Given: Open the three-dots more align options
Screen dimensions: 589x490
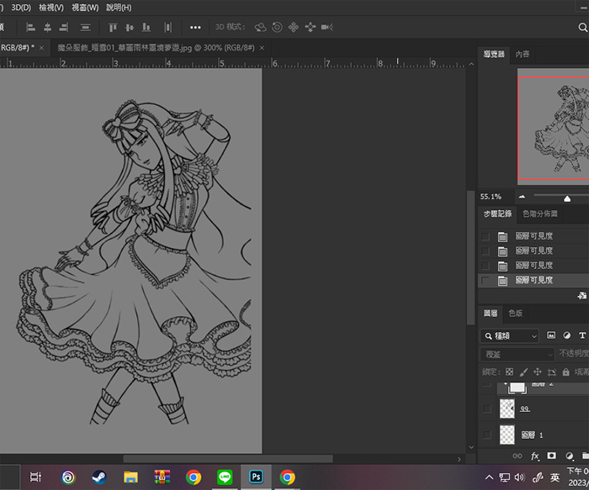Looking at the screenshot, I should pos(195,28).
